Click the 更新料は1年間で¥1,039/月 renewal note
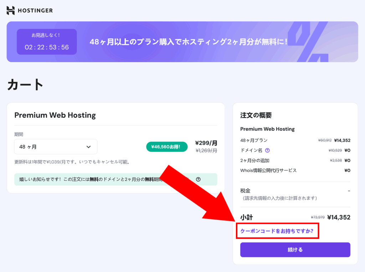Screen dimensions: 365x272 coord(72,162)
